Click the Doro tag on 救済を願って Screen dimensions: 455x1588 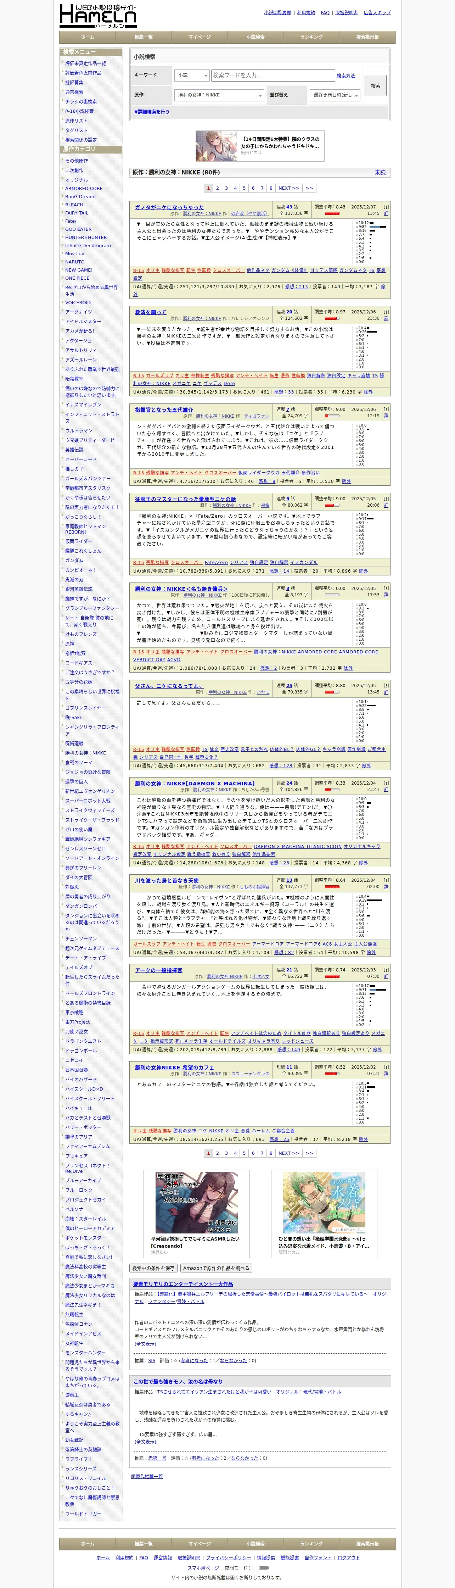229,383
